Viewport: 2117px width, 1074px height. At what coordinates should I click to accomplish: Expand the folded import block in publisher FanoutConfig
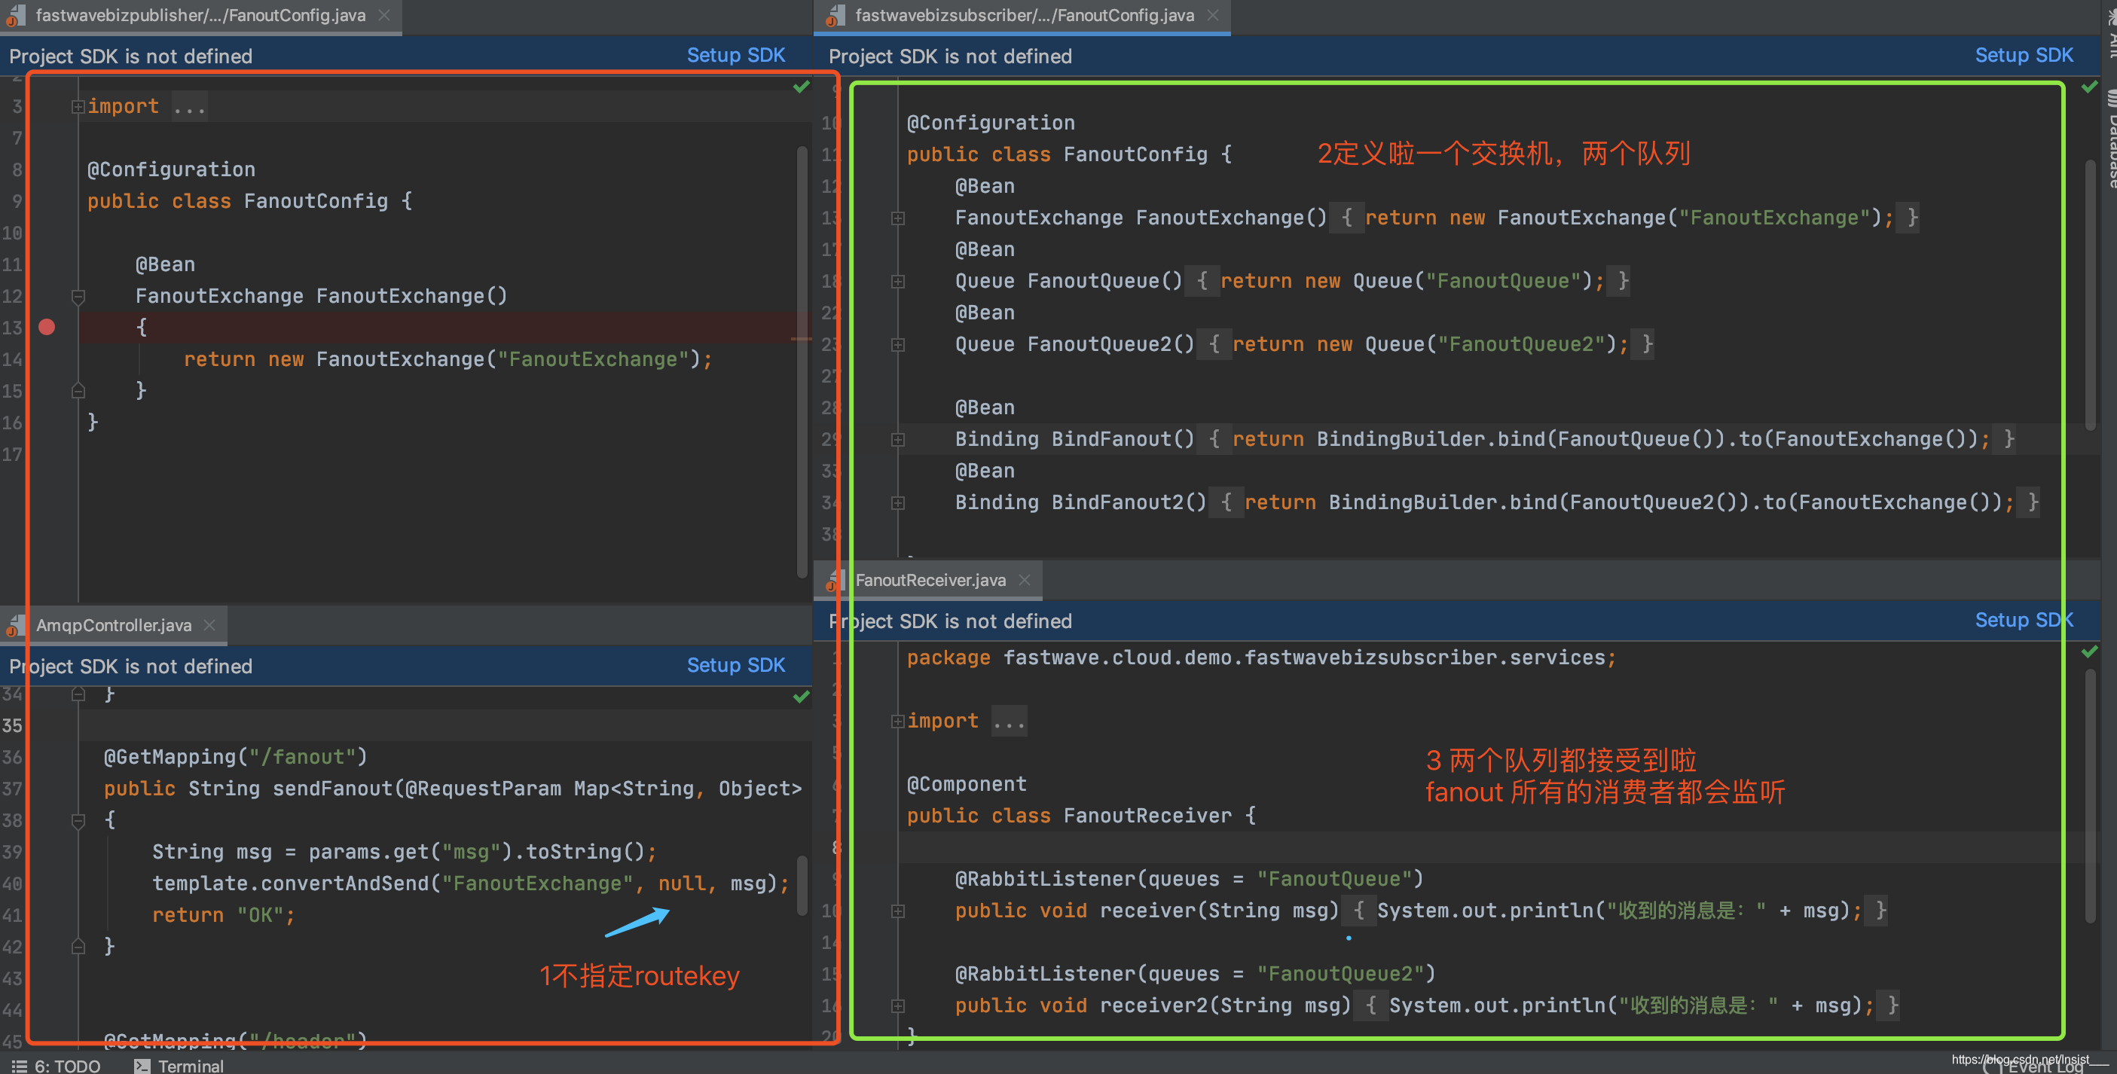coord(78,106)
